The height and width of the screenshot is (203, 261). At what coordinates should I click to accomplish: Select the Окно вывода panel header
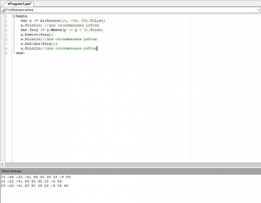point(130,171)
